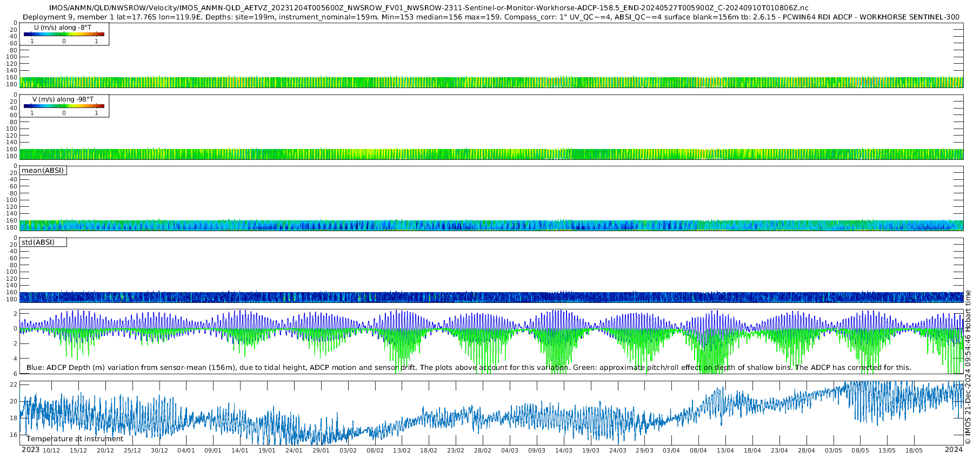
Task: Click the 03/04 date tick label
Action: (671, 450)
